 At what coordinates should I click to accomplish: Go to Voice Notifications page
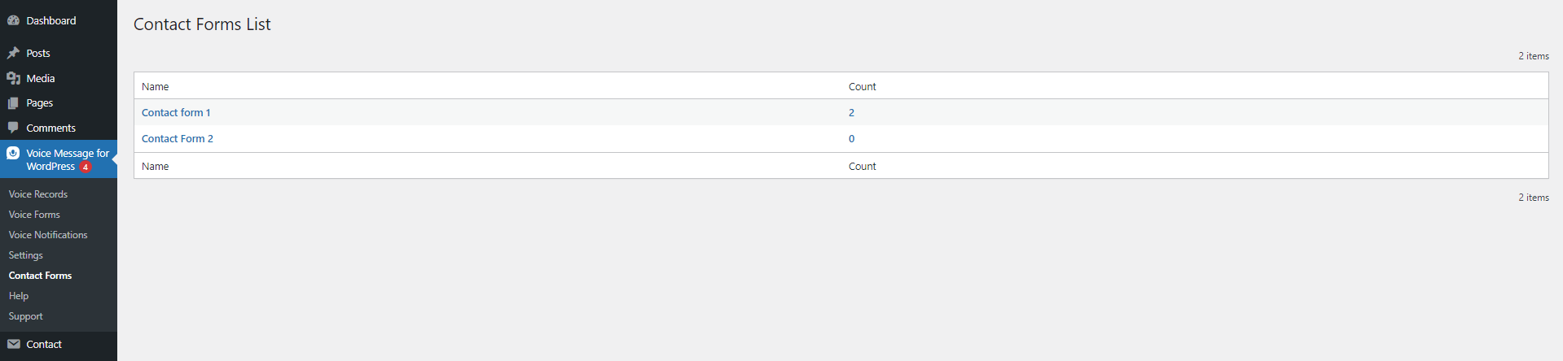coord(48,235)
